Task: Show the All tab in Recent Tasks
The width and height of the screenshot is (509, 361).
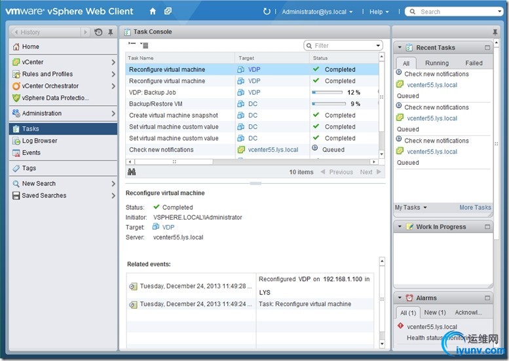Action: 406,63
